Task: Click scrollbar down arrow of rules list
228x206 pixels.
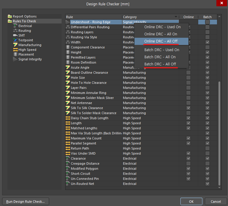Action: pos(219,188)
